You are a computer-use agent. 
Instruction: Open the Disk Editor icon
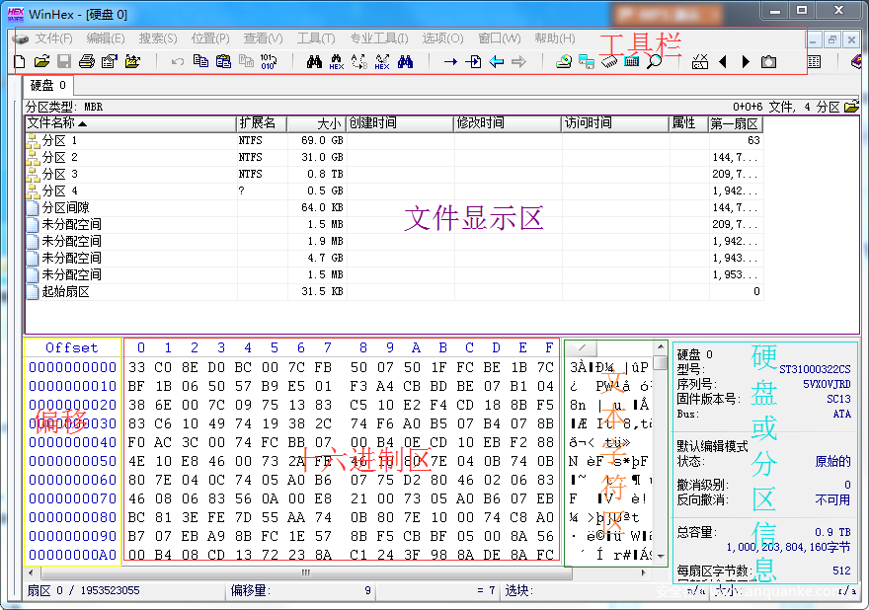click(564, 61)
